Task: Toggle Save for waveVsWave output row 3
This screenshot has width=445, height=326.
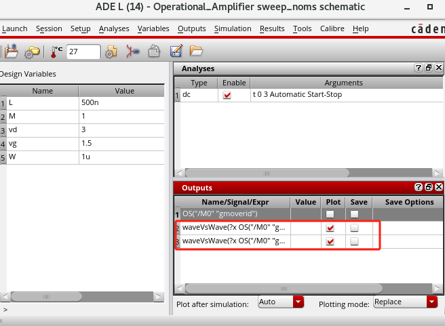Action: pyautogui.click(x=354, y=241)
